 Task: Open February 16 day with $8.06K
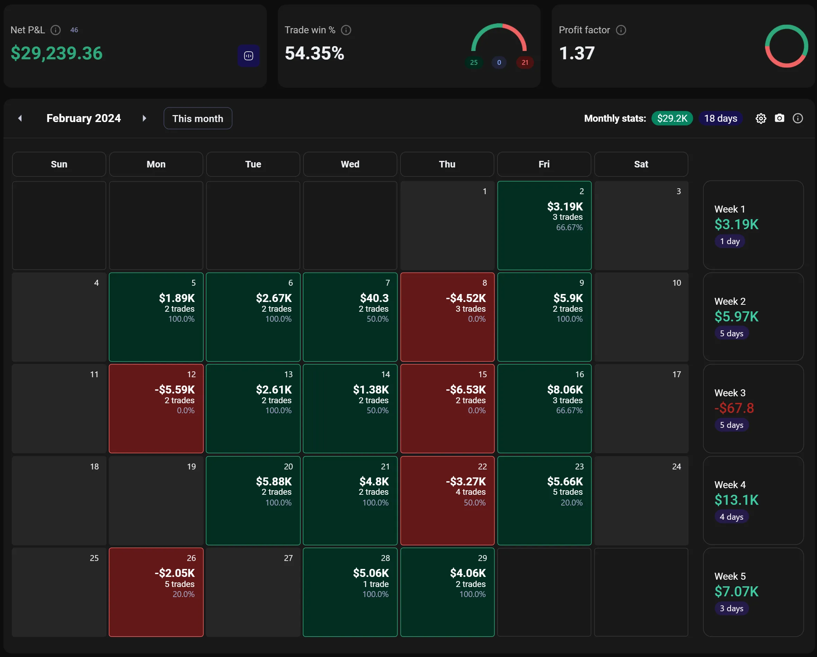[544, 409]
